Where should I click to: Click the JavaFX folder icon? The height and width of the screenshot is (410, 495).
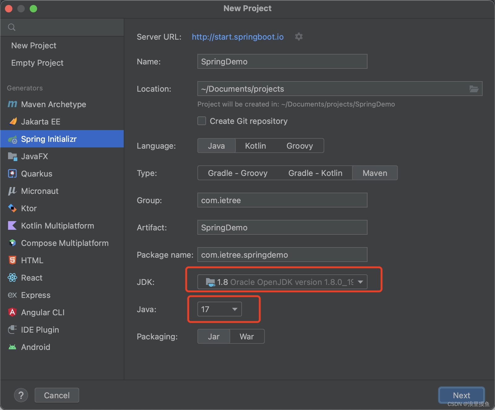tap(12, 156)
